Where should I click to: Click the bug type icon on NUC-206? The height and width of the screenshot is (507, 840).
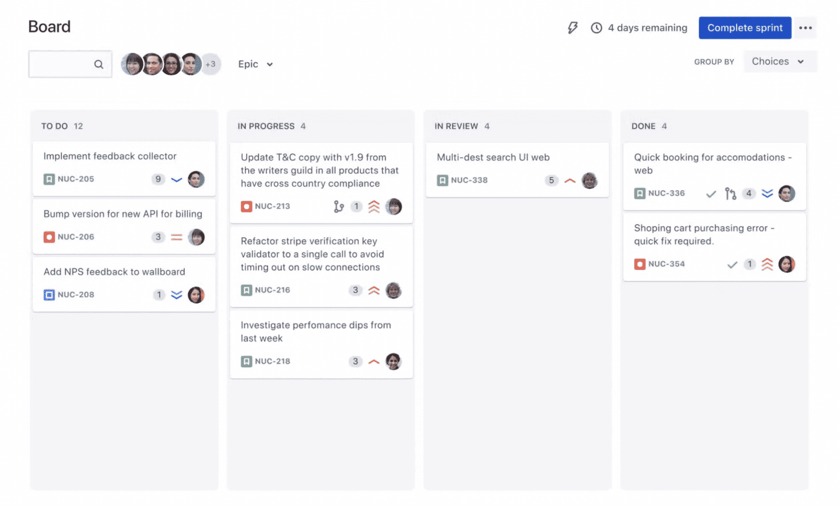pos(49,237)
